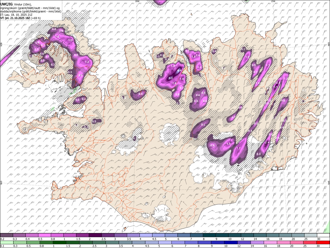Click the 4.4 snowfall value on the map
330x248 pixels.
pyautogui.click(x=179, y=70)
